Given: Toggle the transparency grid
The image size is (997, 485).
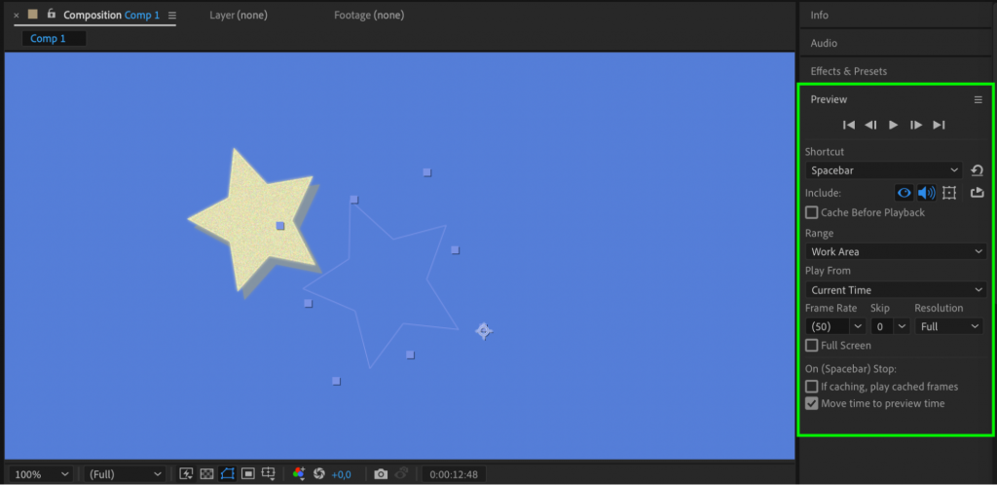Looking at the screenshot, I should point(206,474).
